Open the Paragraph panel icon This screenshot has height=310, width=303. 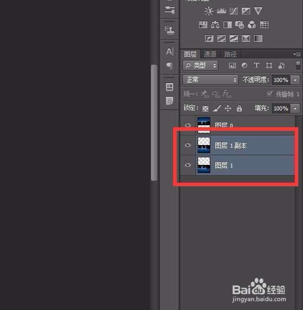point(170,66)
